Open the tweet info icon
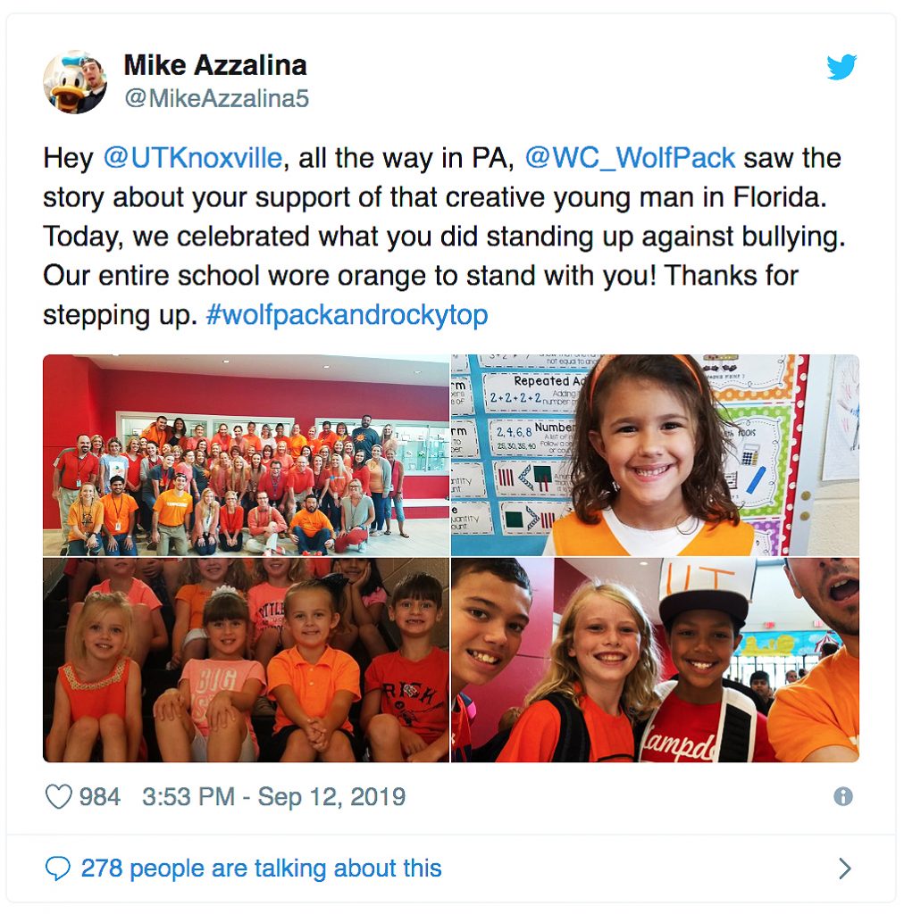 (x=842, y=796)
